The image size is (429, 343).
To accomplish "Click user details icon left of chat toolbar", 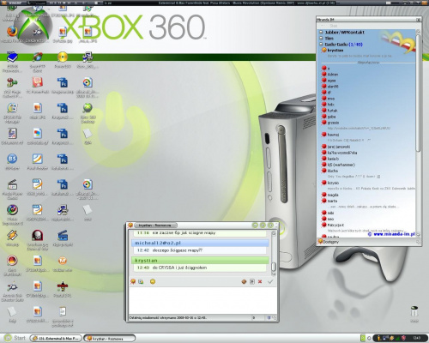I will click(133, 281).
